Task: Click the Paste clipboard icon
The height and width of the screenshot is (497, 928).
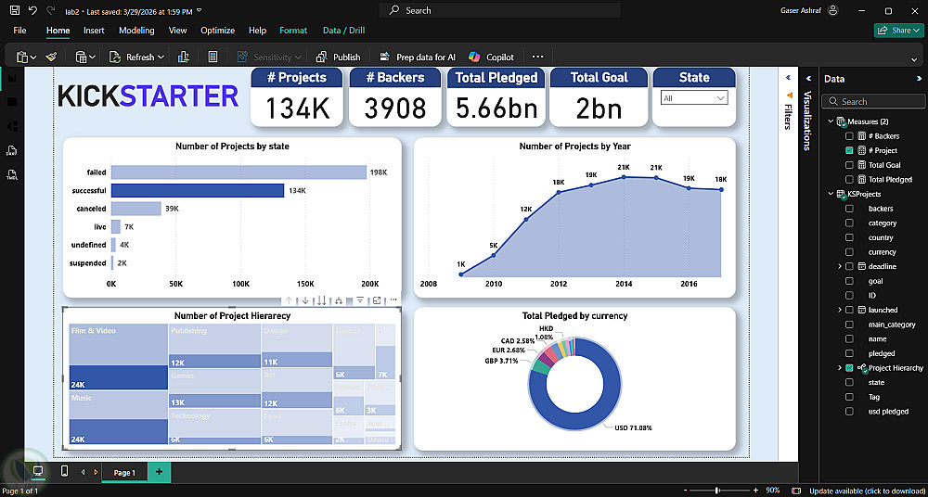Action: click(x=22, y=57)
